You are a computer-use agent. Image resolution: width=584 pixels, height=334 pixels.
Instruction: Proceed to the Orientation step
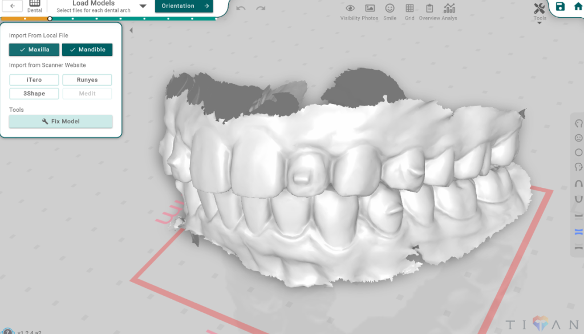pos(184,6)
